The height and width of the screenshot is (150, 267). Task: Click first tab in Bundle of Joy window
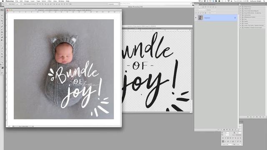tap(128, 28)
